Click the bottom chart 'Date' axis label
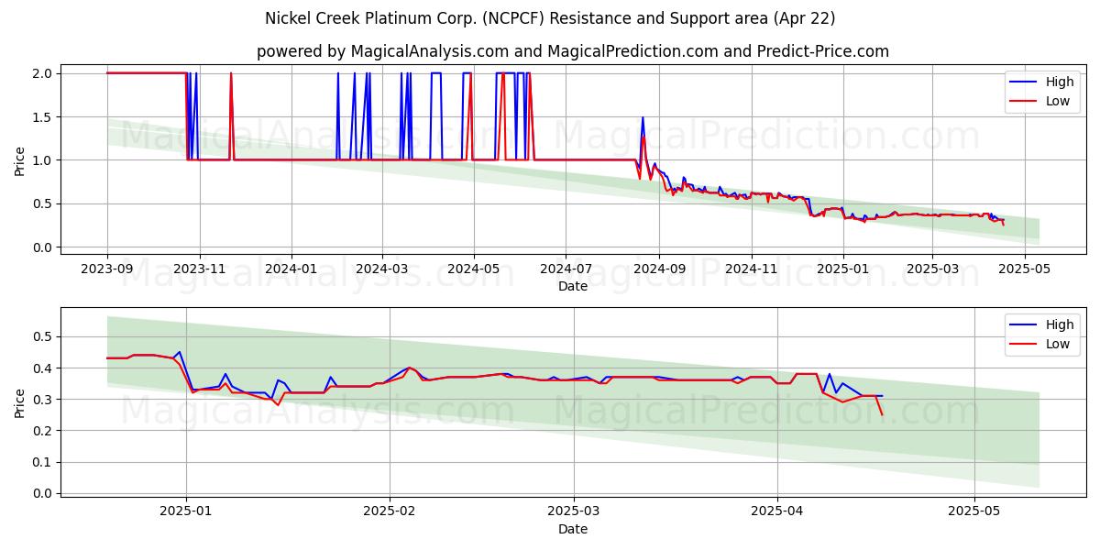This screenshot has height=550, width=1100. click(x=573, y=529)
